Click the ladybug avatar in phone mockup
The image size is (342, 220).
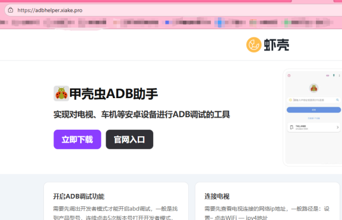pyautogui.click(x=313, y=88)
